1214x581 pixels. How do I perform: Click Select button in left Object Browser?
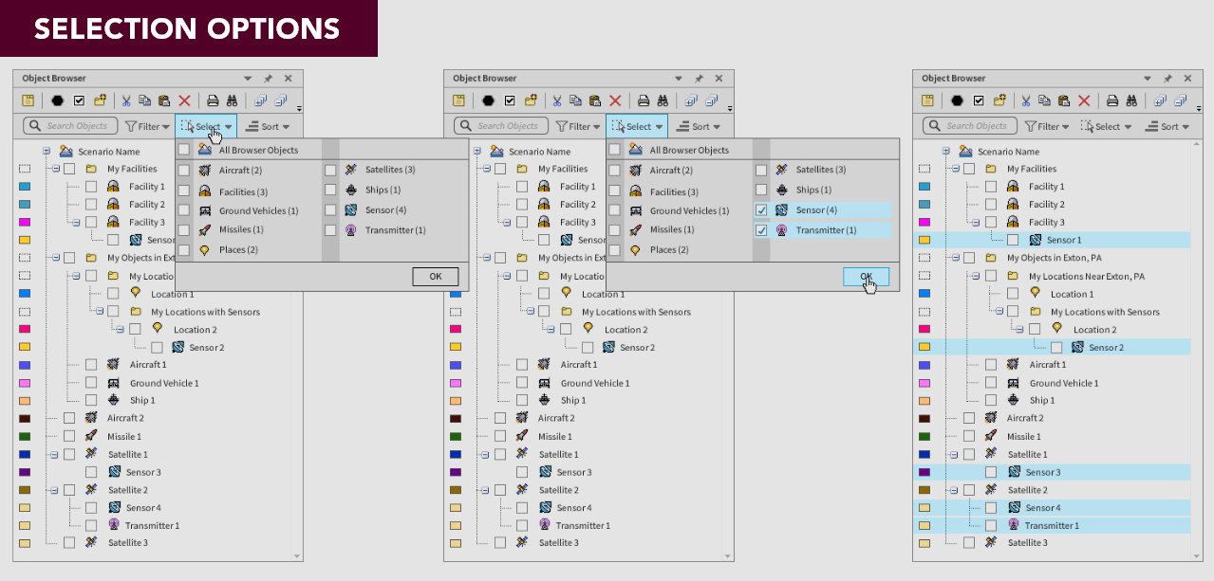[x=205, y=126]
